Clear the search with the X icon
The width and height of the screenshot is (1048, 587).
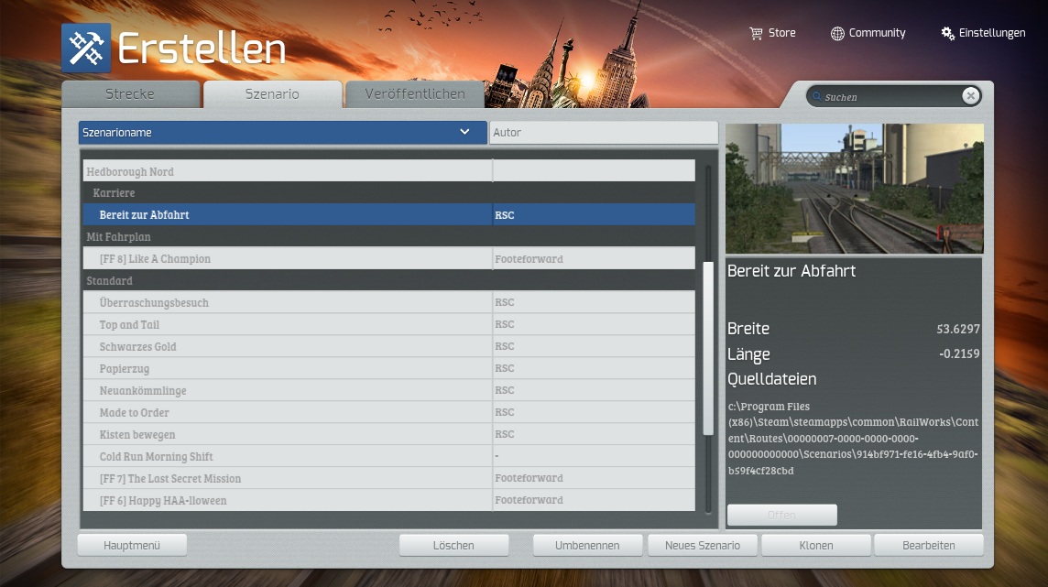(x=970, y=96)
